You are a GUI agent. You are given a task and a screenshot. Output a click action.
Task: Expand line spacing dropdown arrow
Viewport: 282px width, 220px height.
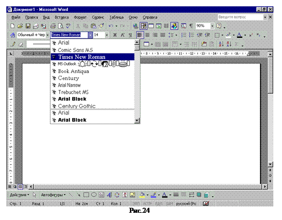pos(176,35)
